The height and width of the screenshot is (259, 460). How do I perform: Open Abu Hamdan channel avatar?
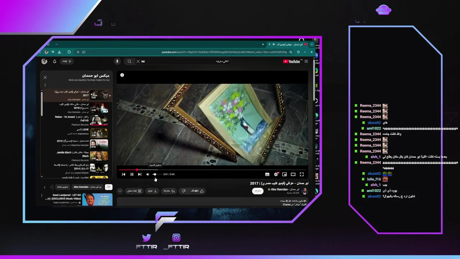pos(305,191)
